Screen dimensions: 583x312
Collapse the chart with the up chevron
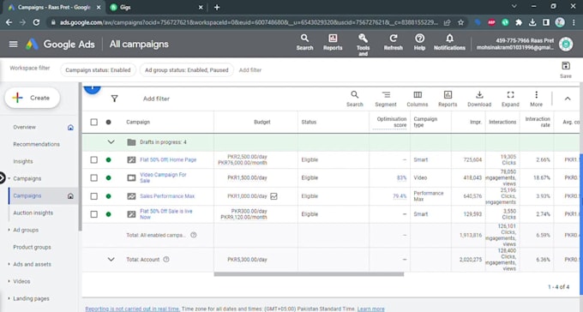pos(568,99)
